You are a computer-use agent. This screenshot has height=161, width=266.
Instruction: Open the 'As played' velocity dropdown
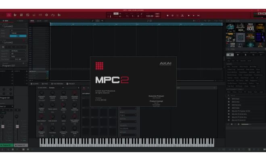[x=128, y=128]
